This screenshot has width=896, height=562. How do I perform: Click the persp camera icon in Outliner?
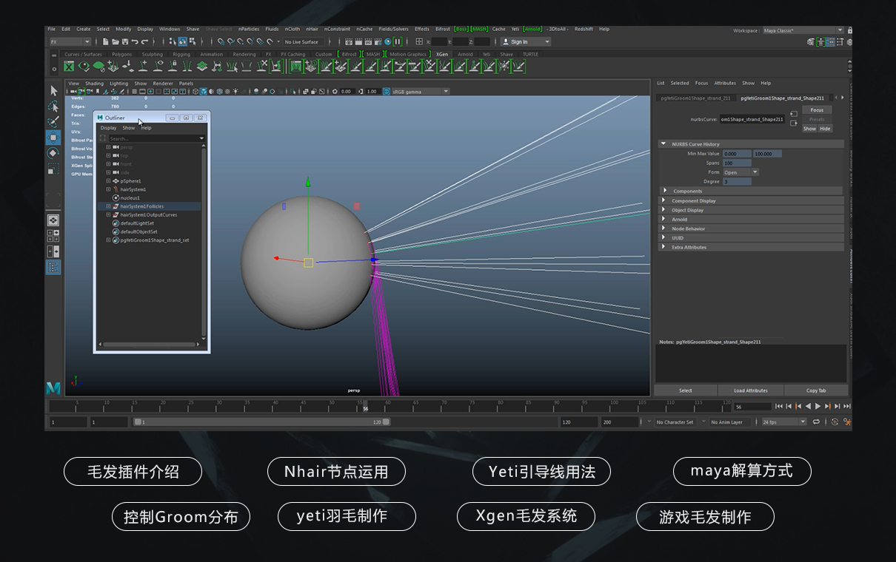116,147
